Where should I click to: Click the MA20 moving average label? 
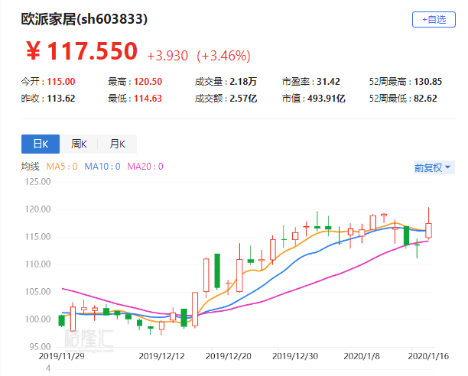pyautogui.click(x=145, y=167)
